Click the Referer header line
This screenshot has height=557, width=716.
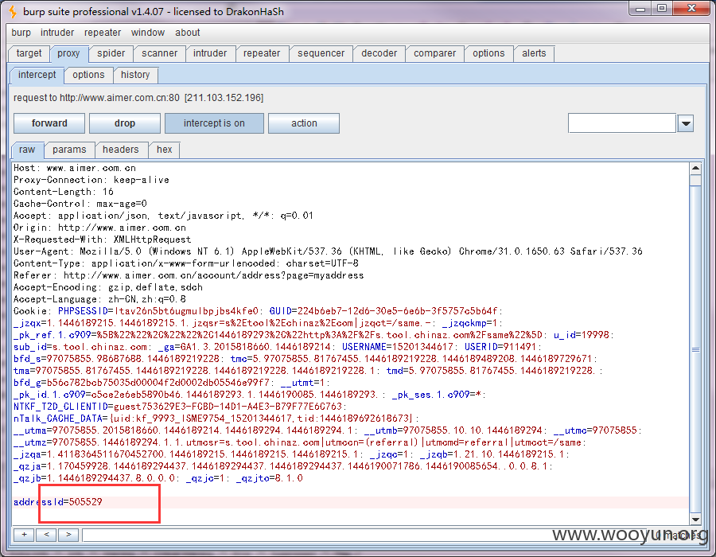click(x=189, y=275)
